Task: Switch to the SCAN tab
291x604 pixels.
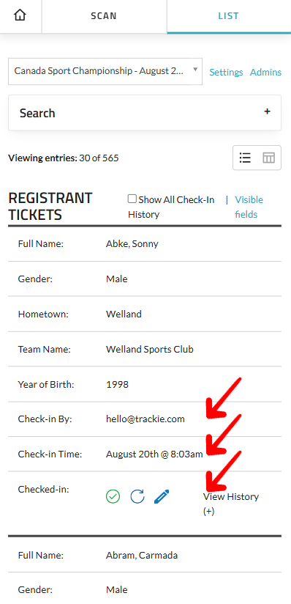Action: [104, 16]
